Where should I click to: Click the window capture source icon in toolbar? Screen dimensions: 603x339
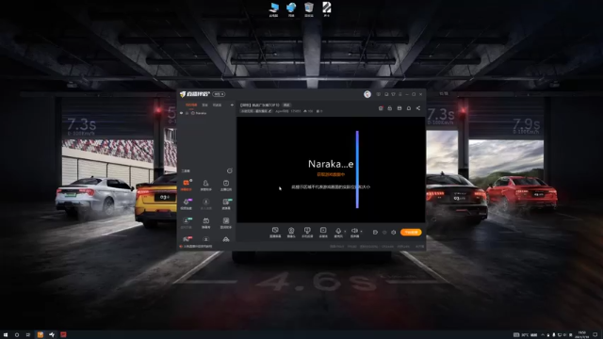click(323, 230)
